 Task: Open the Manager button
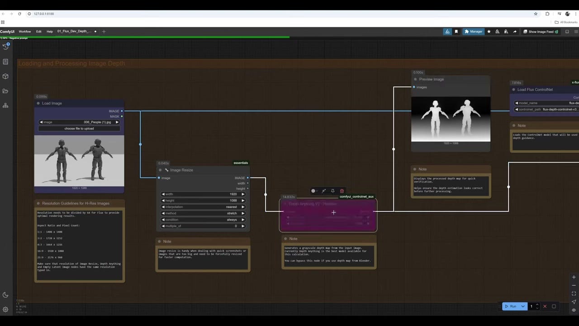pos(473,32)
